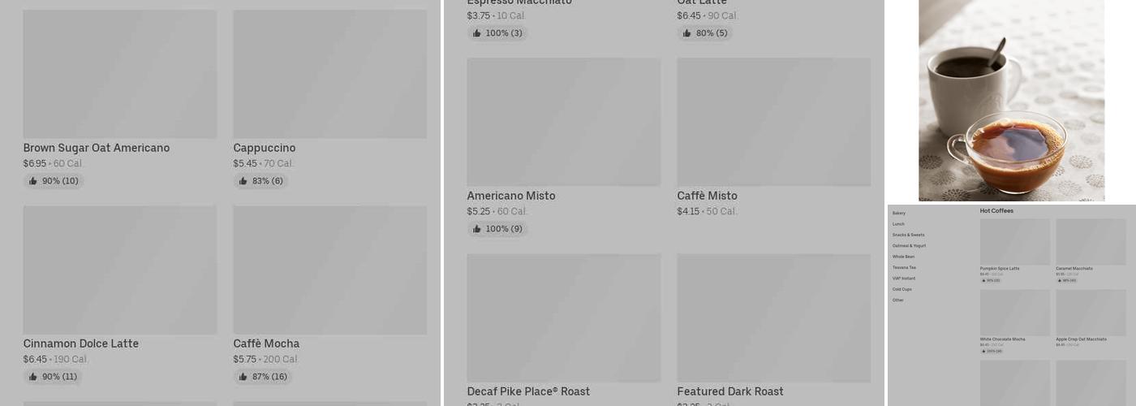Viewport: 1136px width, 406px height.
Task: Select Whole Bean in the sidebar
Action: tap(903, 257)
